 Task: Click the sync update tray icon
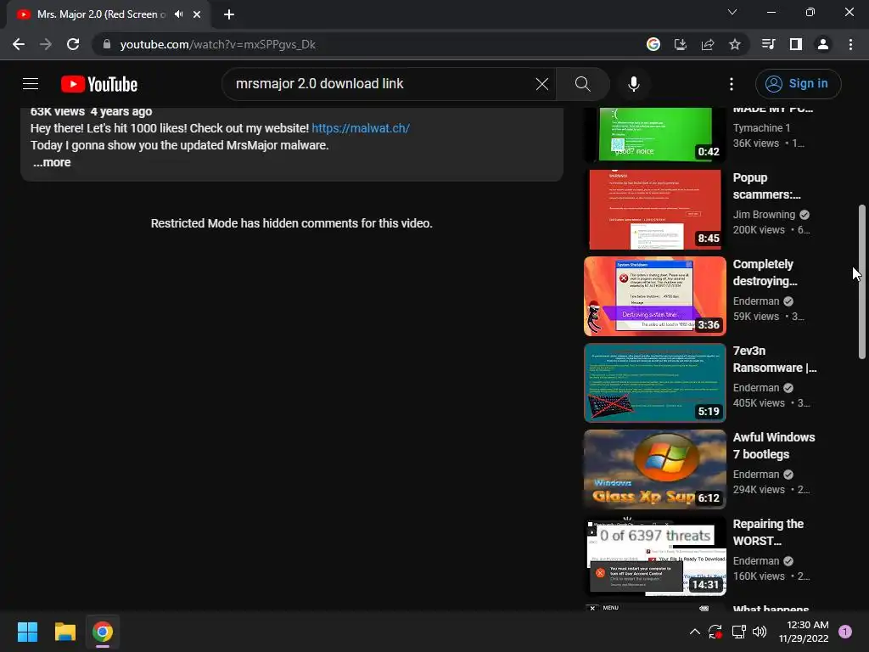[x=715, y=632]
